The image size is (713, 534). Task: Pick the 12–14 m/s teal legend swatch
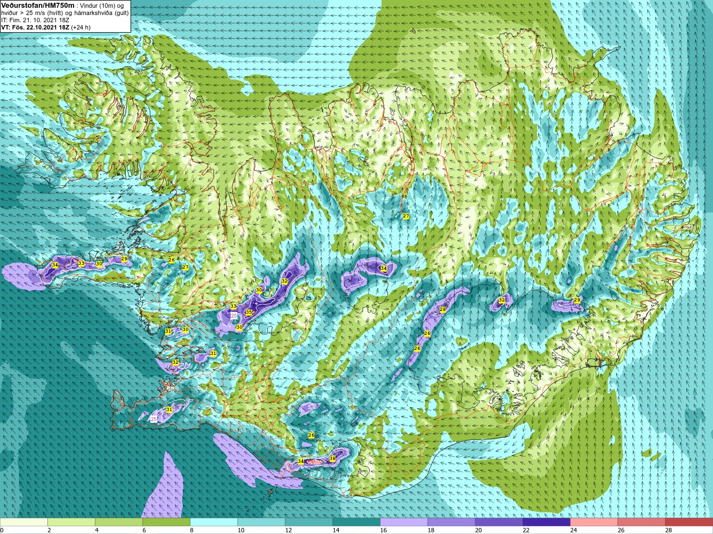pyautogui.click(x=309, y=522)
